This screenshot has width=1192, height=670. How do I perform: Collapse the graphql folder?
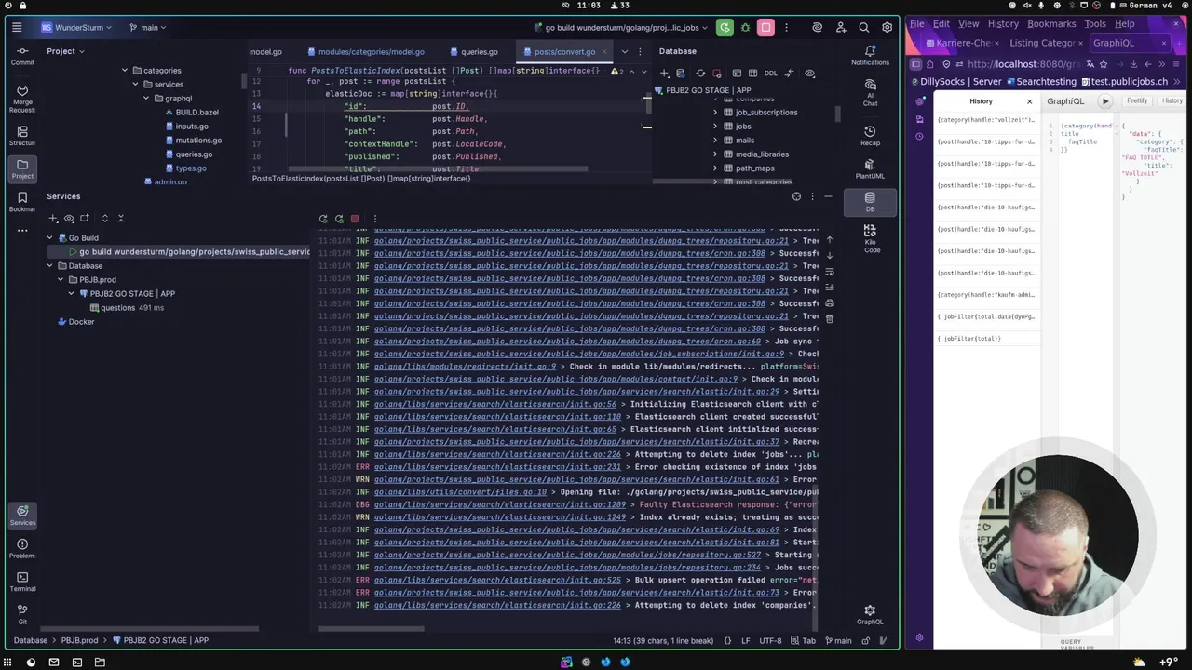146,99
